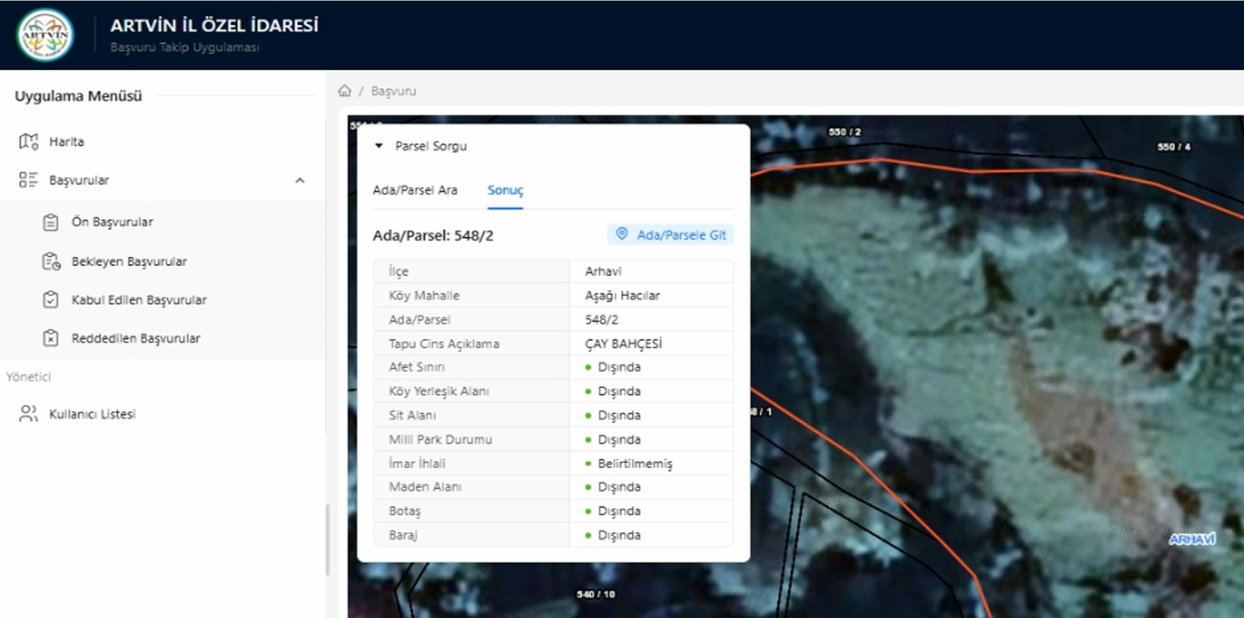Click the ARHAVİ label on map
The height and width of the screenshot is (618, 1244).
(1192, 539)
